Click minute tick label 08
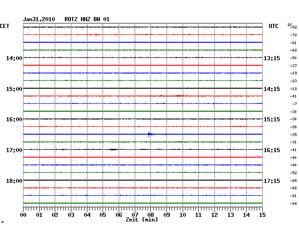Screen dimensions: 299x227 click(150, 215)
